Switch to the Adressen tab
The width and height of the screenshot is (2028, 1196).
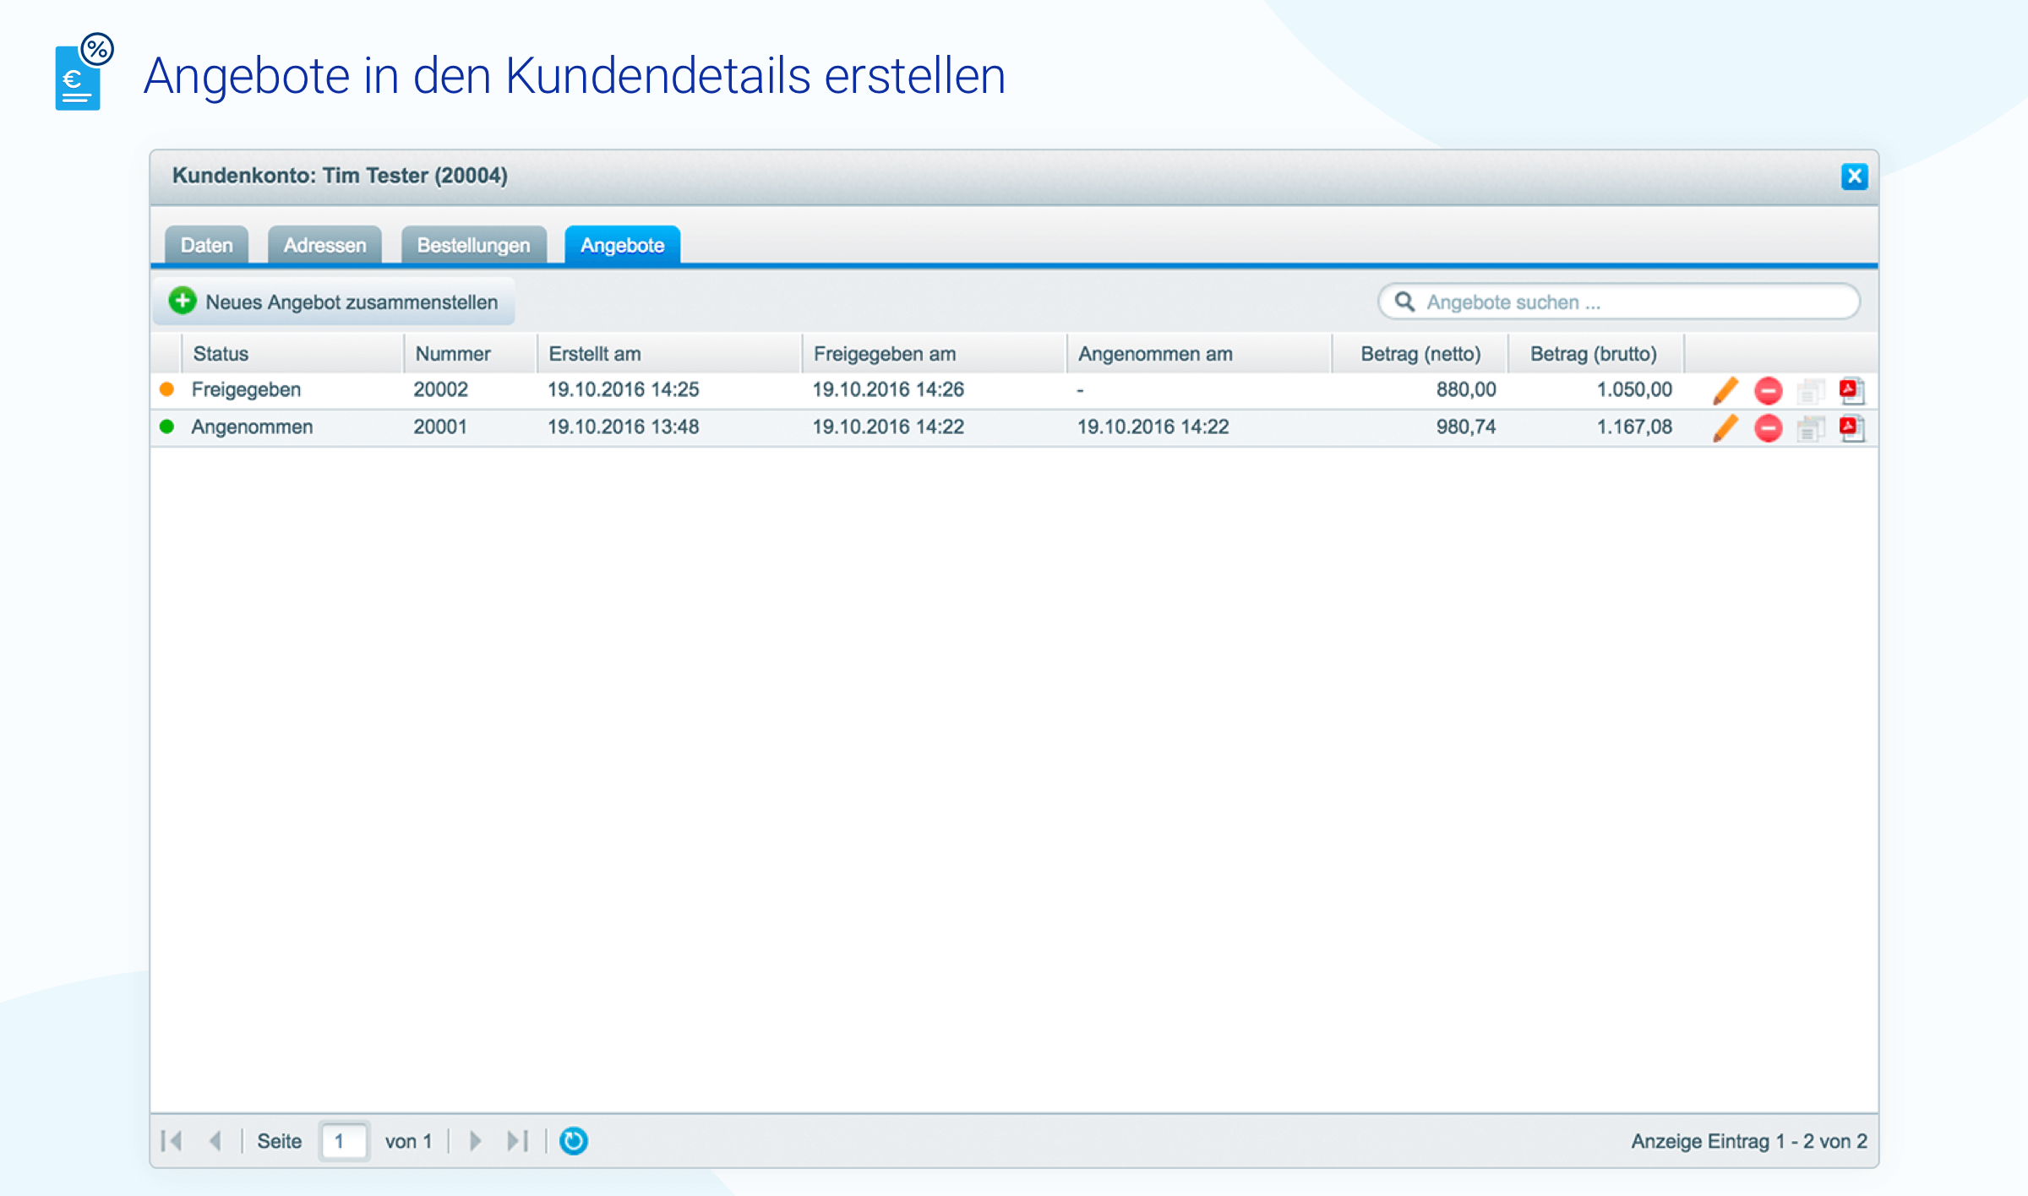click(x=324, y=245)
